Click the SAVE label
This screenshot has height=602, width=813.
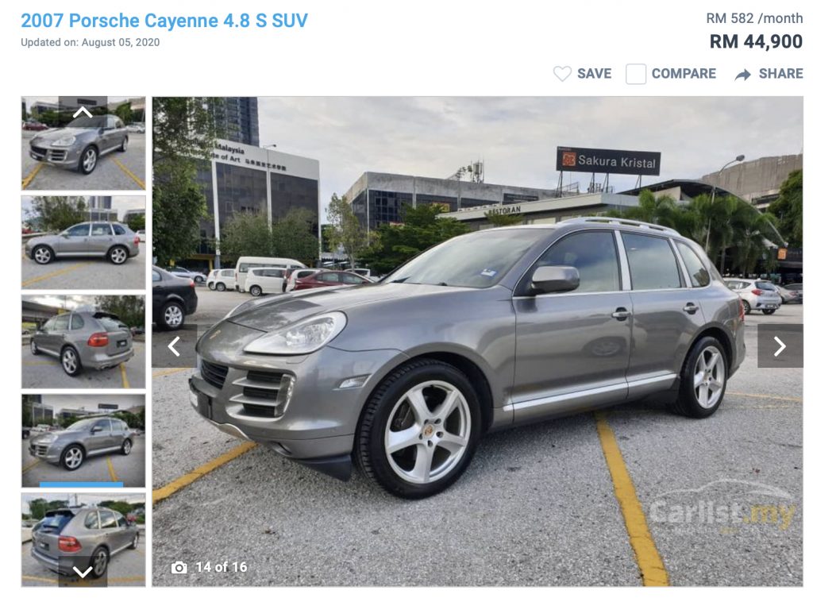tap(594, 74)
